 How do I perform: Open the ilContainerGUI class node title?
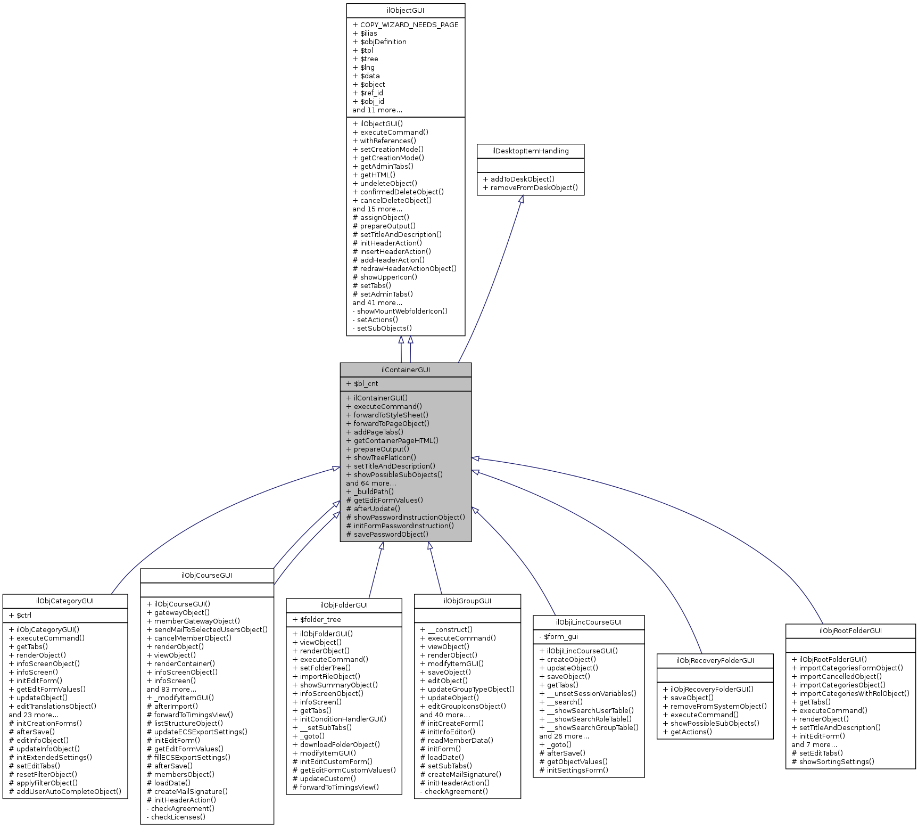[406, 370]
